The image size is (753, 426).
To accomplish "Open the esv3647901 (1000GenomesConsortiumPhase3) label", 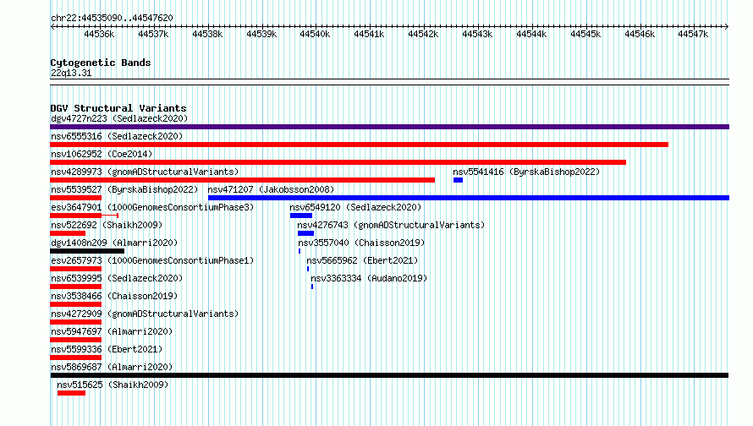I will [x=152, y=207].
